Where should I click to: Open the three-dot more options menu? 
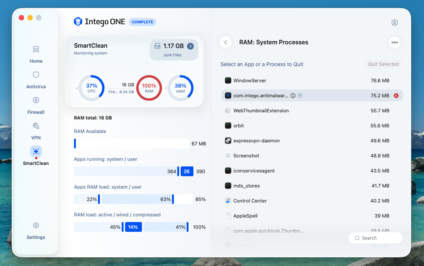[x=395, y=42]
